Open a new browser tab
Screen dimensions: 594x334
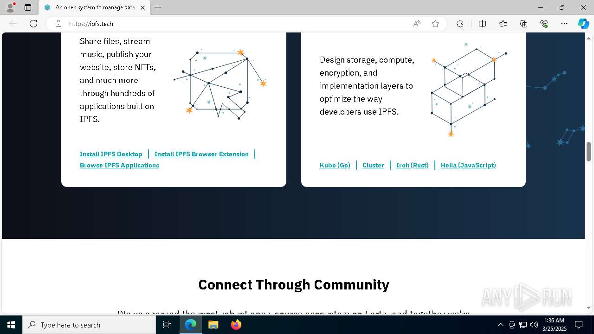click(x=158, y=7)
